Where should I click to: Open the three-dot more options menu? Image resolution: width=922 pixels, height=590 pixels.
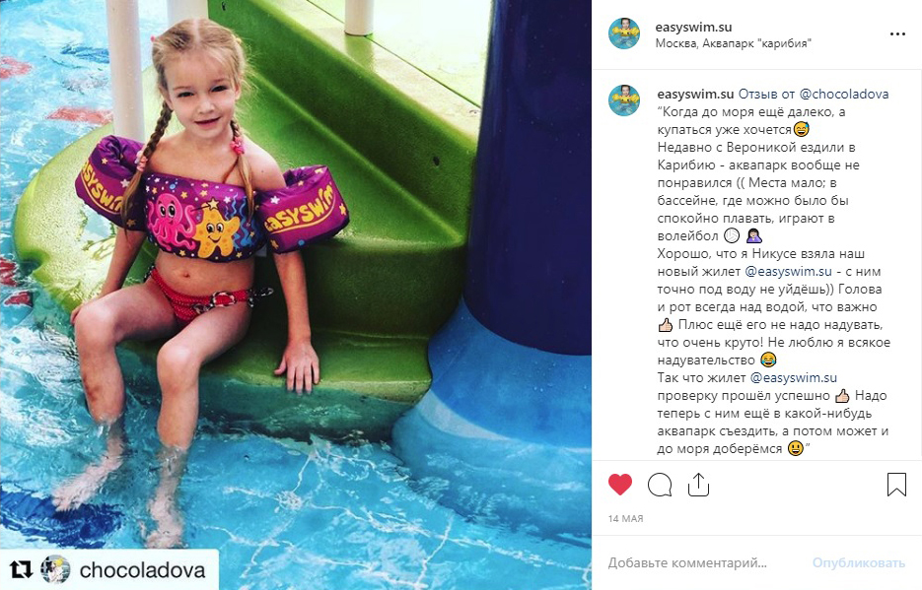tap(897, 34)
